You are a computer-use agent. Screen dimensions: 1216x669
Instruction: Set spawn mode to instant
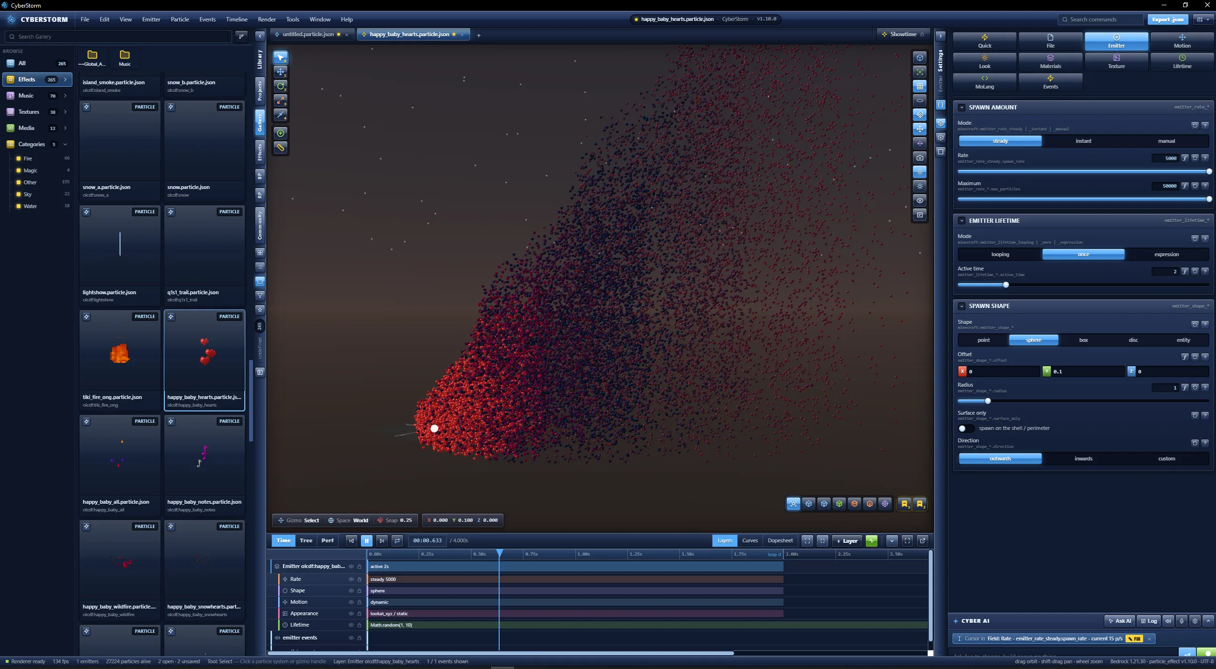pos(1083,141)
